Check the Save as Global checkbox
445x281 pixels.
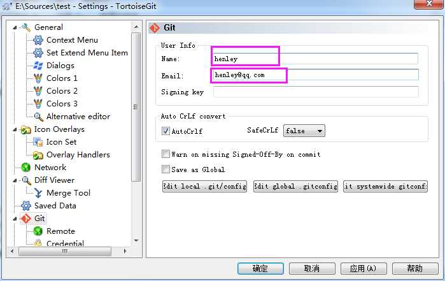[166, 169]
